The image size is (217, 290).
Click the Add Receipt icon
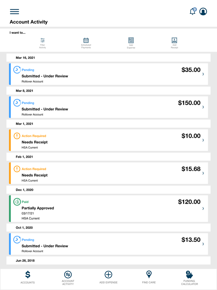[x=174, y=42]
